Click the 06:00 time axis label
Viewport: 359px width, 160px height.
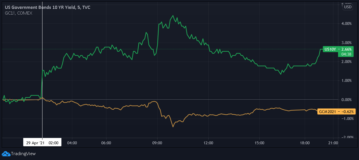coord(106,143)
